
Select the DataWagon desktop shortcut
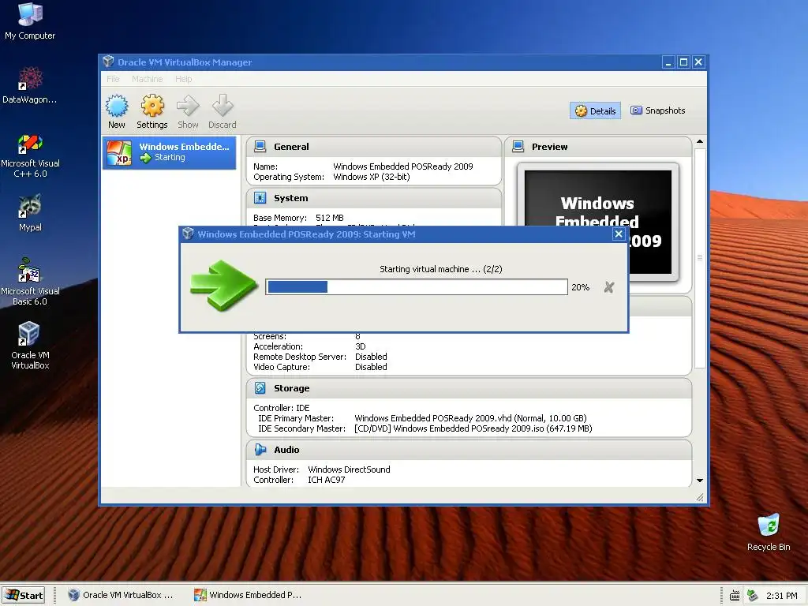[x=30, y=85]
